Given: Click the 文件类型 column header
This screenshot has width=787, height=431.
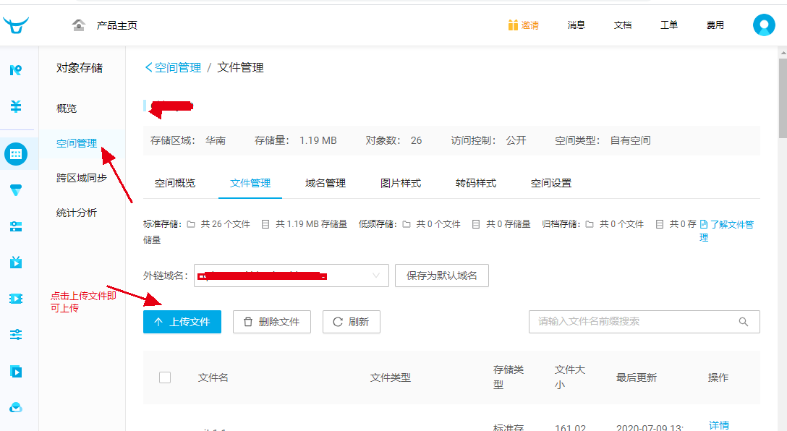Looking at the screenshot, I should [391, 377].
